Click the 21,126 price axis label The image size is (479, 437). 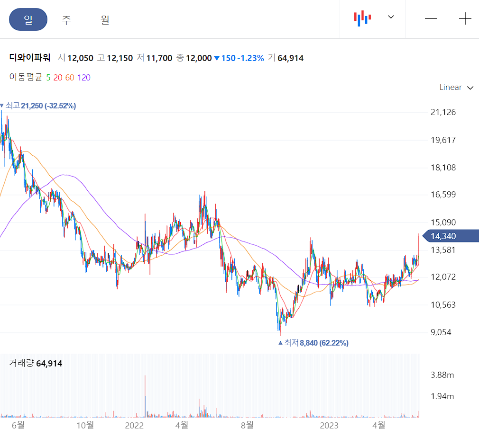(443, 112)
